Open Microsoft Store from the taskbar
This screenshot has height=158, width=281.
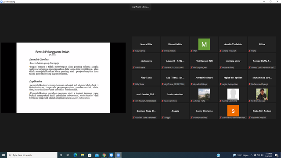point(90,155)
